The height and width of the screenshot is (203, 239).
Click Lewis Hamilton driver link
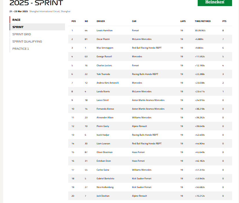105,30
